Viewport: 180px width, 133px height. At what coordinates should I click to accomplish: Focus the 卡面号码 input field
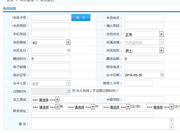click(144, 99)
